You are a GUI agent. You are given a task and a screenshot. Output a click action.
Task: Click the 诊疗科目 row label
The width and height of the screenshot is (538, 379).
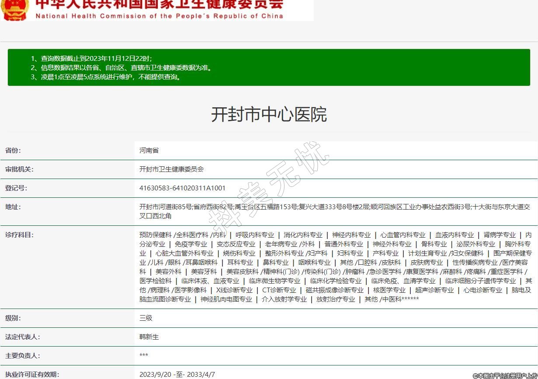(x=19, y=235)
